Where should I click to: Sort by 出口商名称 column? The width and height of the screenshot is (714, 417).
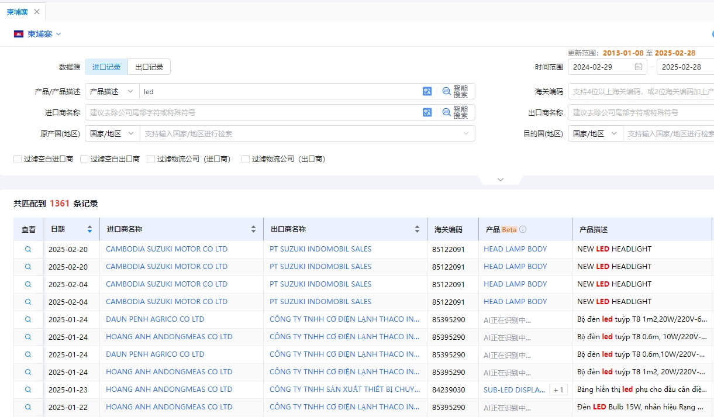coord(417,229)
